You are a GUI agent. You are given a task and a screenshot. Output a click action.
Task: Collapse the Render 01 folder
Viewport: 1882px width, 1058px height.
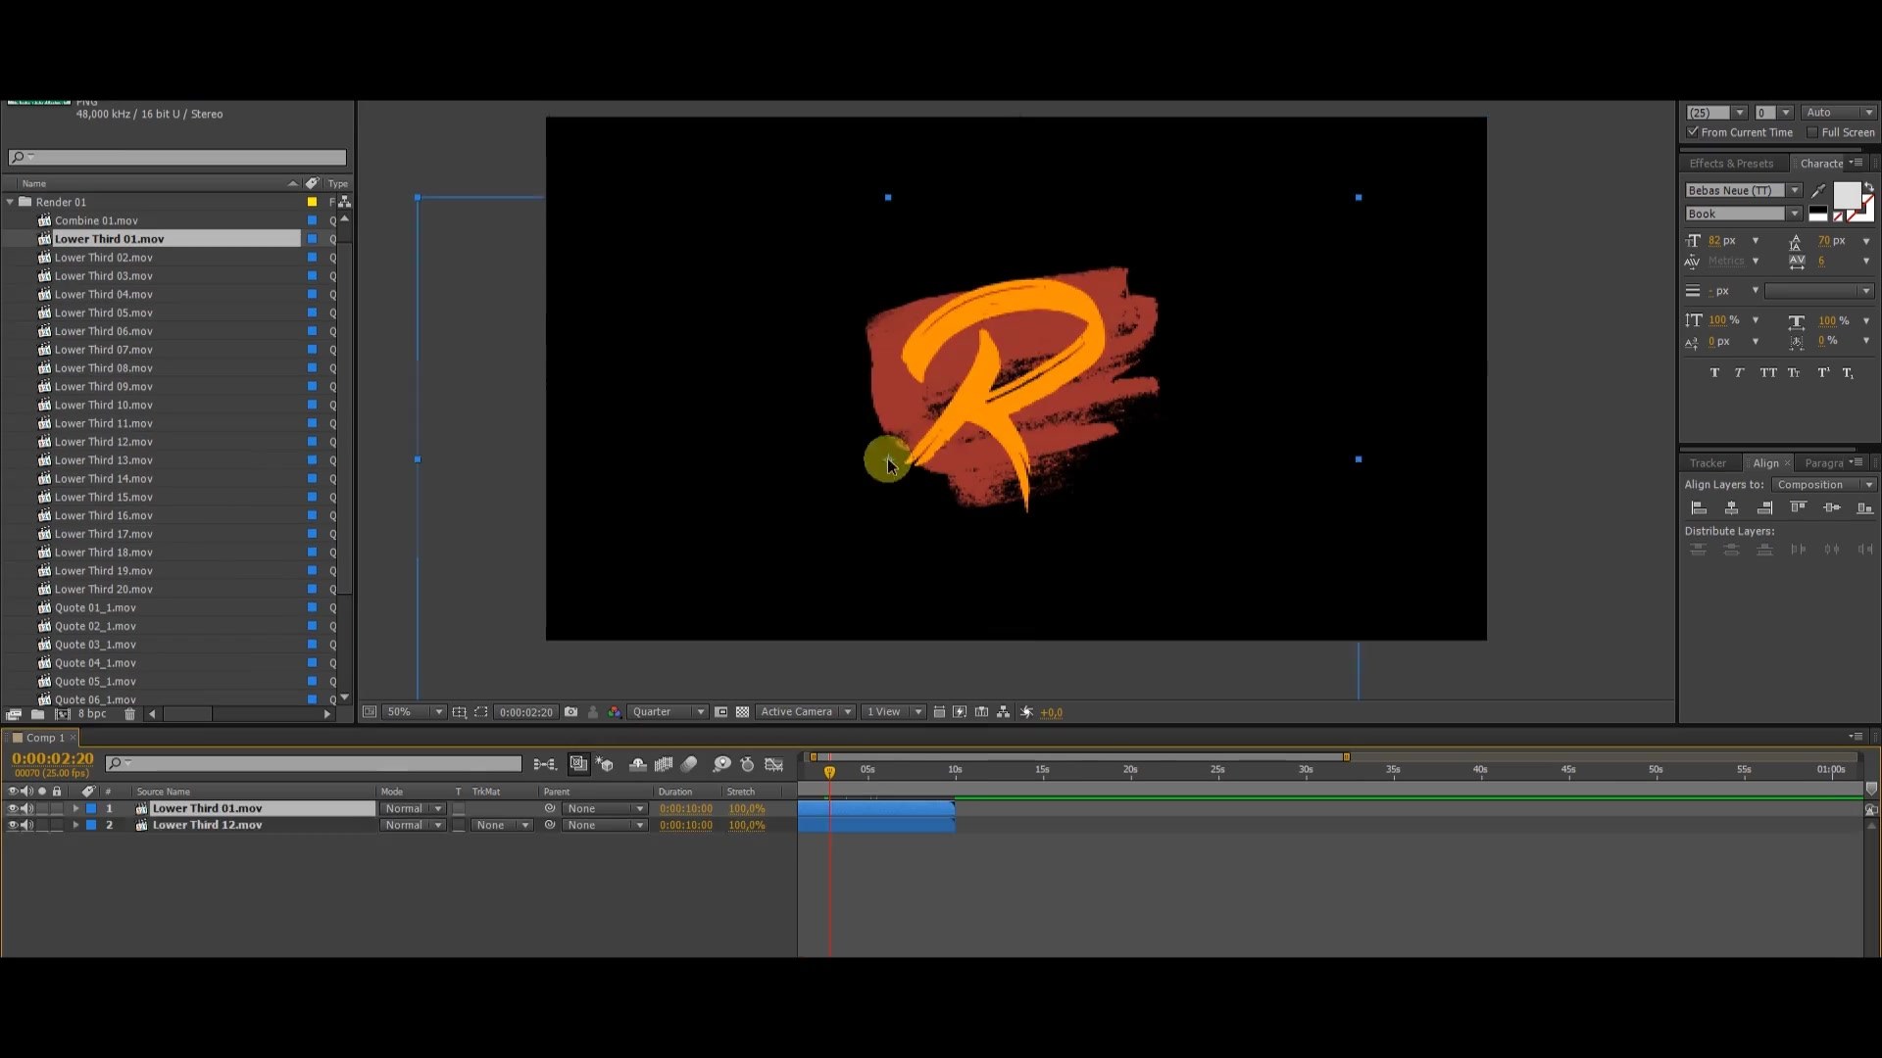pos(11,202)
